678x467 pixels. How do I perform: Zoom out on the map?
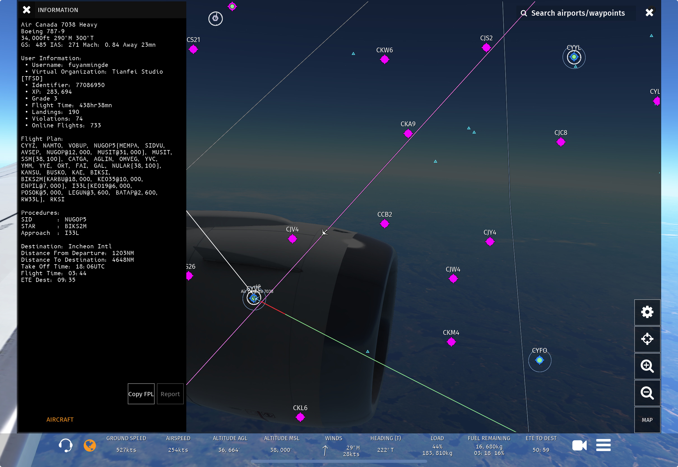click(647, 393)
